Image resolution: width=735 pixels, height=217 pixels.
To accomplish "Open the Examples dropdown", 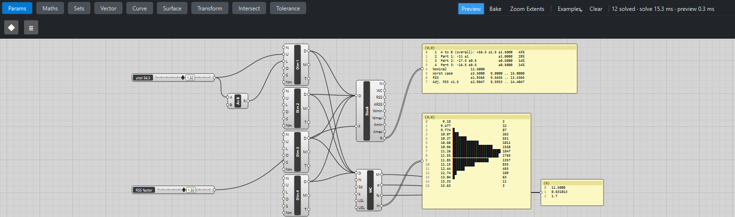I will pos(570,8).
